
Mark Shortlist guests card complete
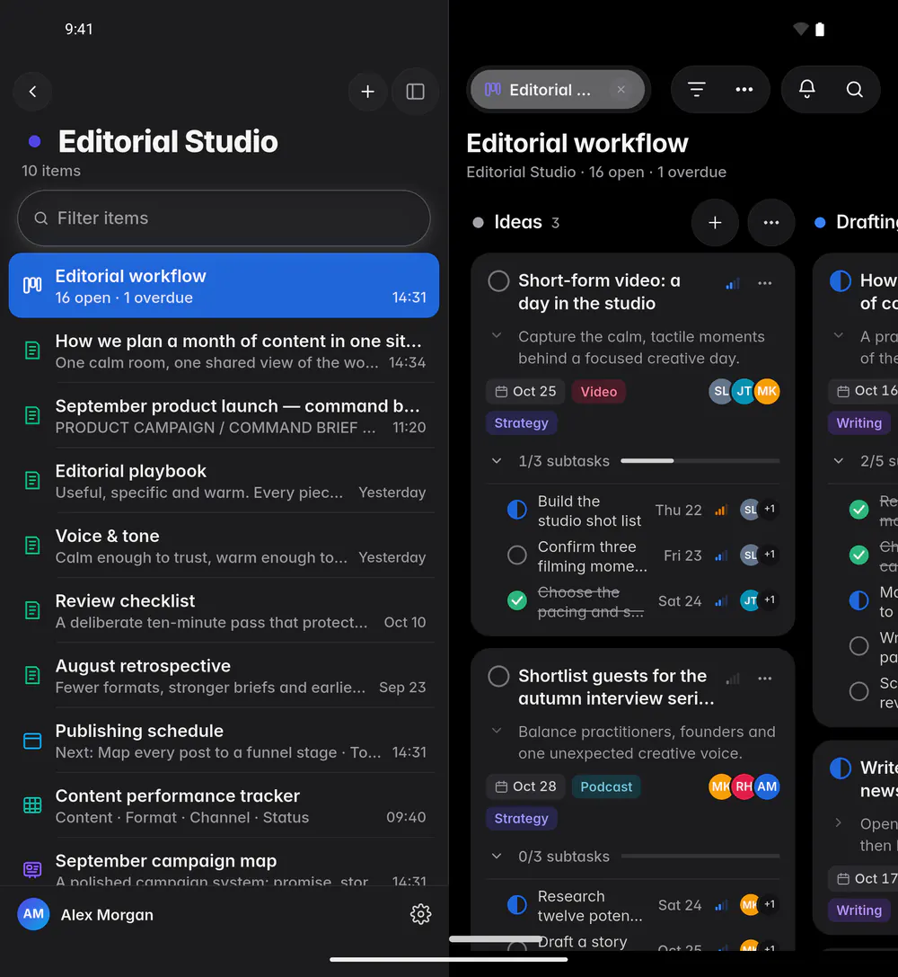(498, 676)
